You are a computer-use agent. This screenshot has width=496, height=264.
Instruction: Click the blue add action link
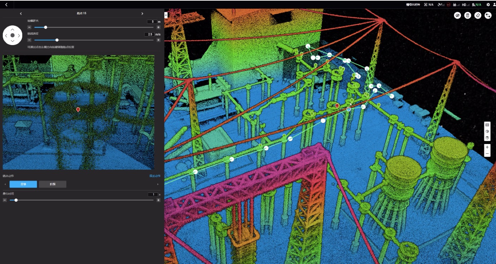click(155, 176)
